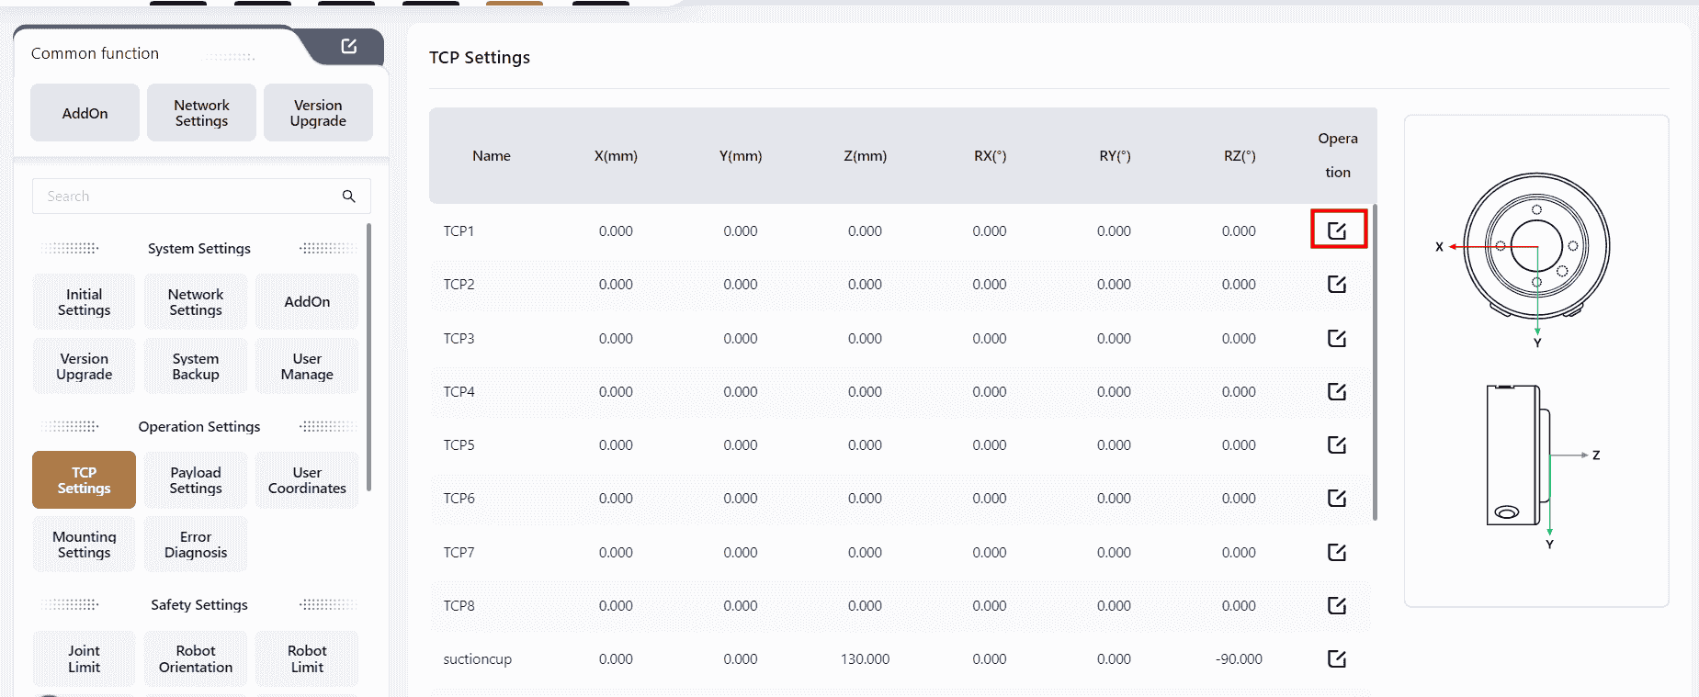Viewport: 1699px width, 697px height.
Task: Open Mounting Settings
Action: tap(84, 545)
